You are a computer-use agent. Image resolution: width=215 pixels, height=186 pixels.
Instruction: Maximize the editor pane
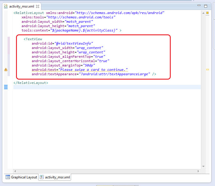point(205,6)
